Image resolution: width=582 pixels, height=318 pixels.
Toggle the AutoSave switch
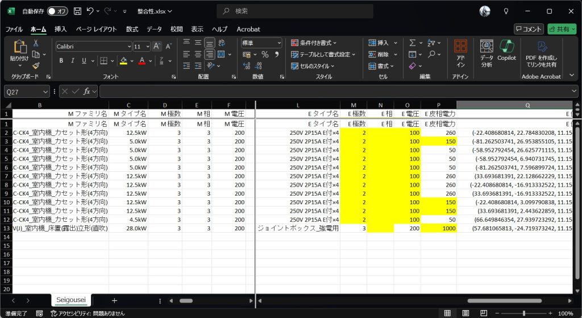tap(57, 11)
